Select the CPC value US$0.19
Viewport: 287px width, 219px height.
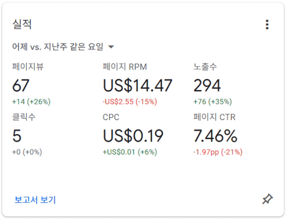pyautogui.click(x=133, y=135)
